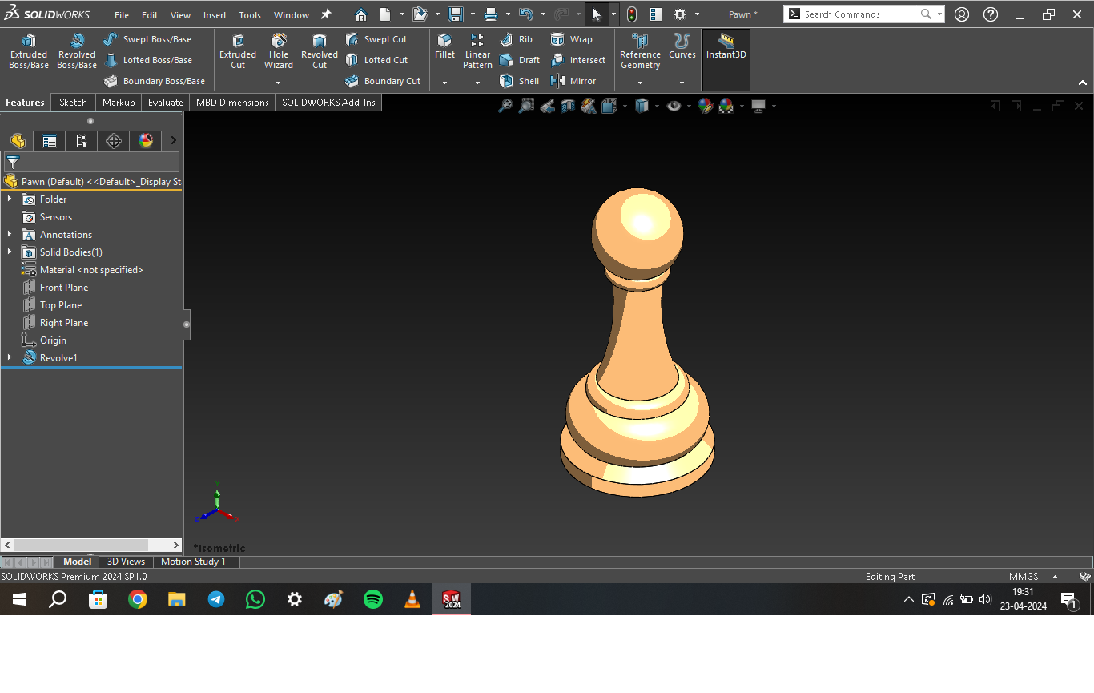Click the MMGS unit system button
The width and height of the screenshot is (1094, 693).
click(x=1024, y=577)
